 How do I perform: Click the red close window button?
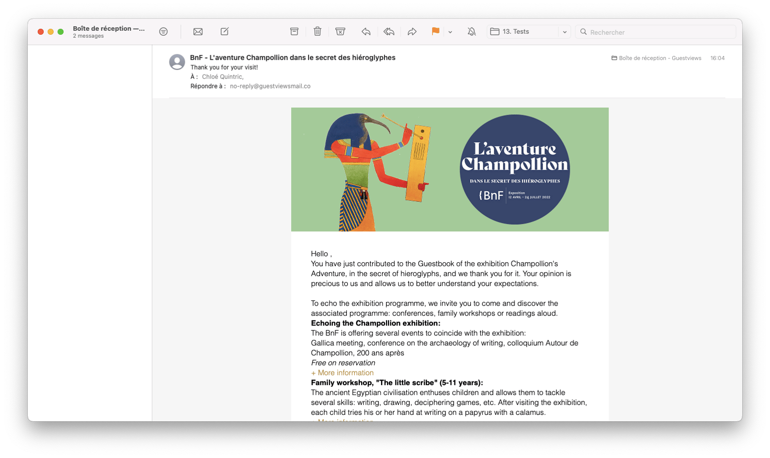(x=41, y=32)
